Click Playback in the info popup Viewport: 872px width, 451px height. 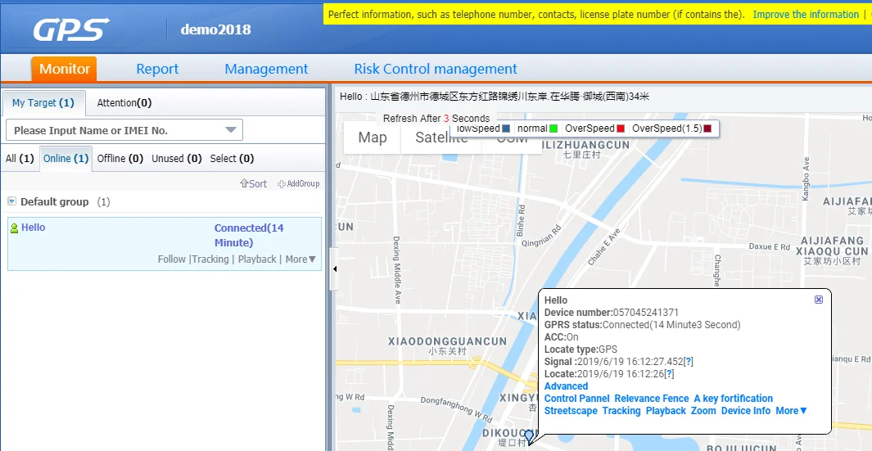[666, 411]
